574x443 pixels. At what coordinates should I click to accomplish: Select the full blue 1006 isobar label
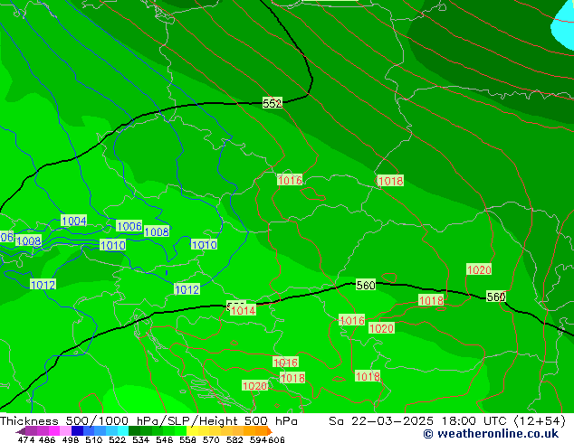(x=129, y=226)
